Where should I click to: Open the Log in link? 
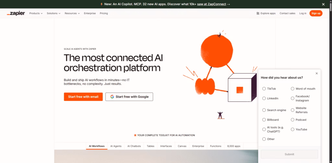point(303,13)
